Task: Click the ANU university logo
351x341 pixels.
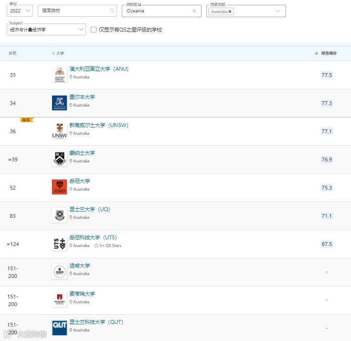Action: coord(59,75)
